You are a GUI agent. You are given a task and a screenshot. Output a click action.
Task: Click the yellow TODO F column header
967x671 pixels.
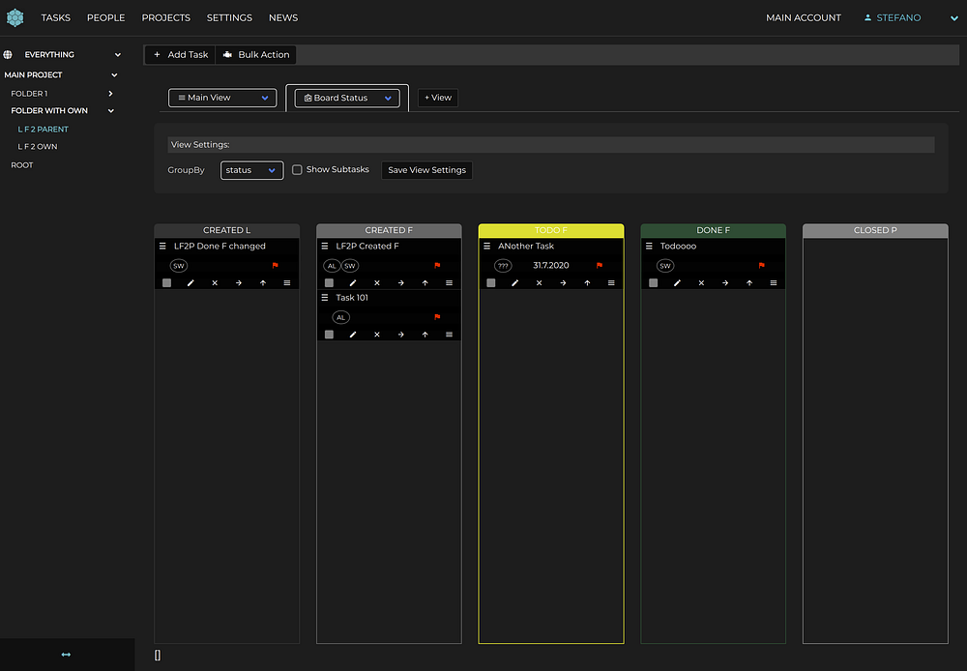coord(551,230)
